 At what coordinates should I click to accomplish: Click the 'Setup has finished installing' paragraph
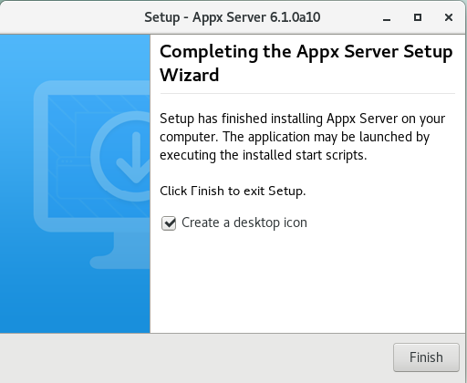pos(302,137)
